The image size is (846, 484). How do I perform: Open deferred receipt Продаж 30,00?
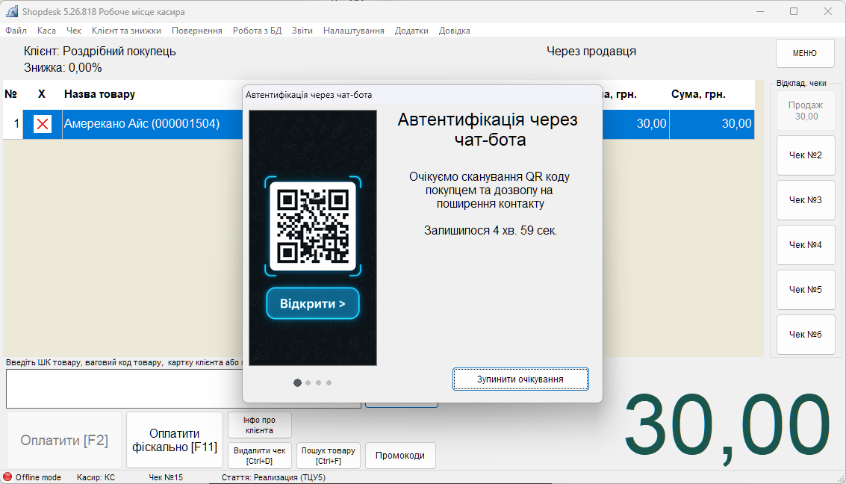click(806, 111)
